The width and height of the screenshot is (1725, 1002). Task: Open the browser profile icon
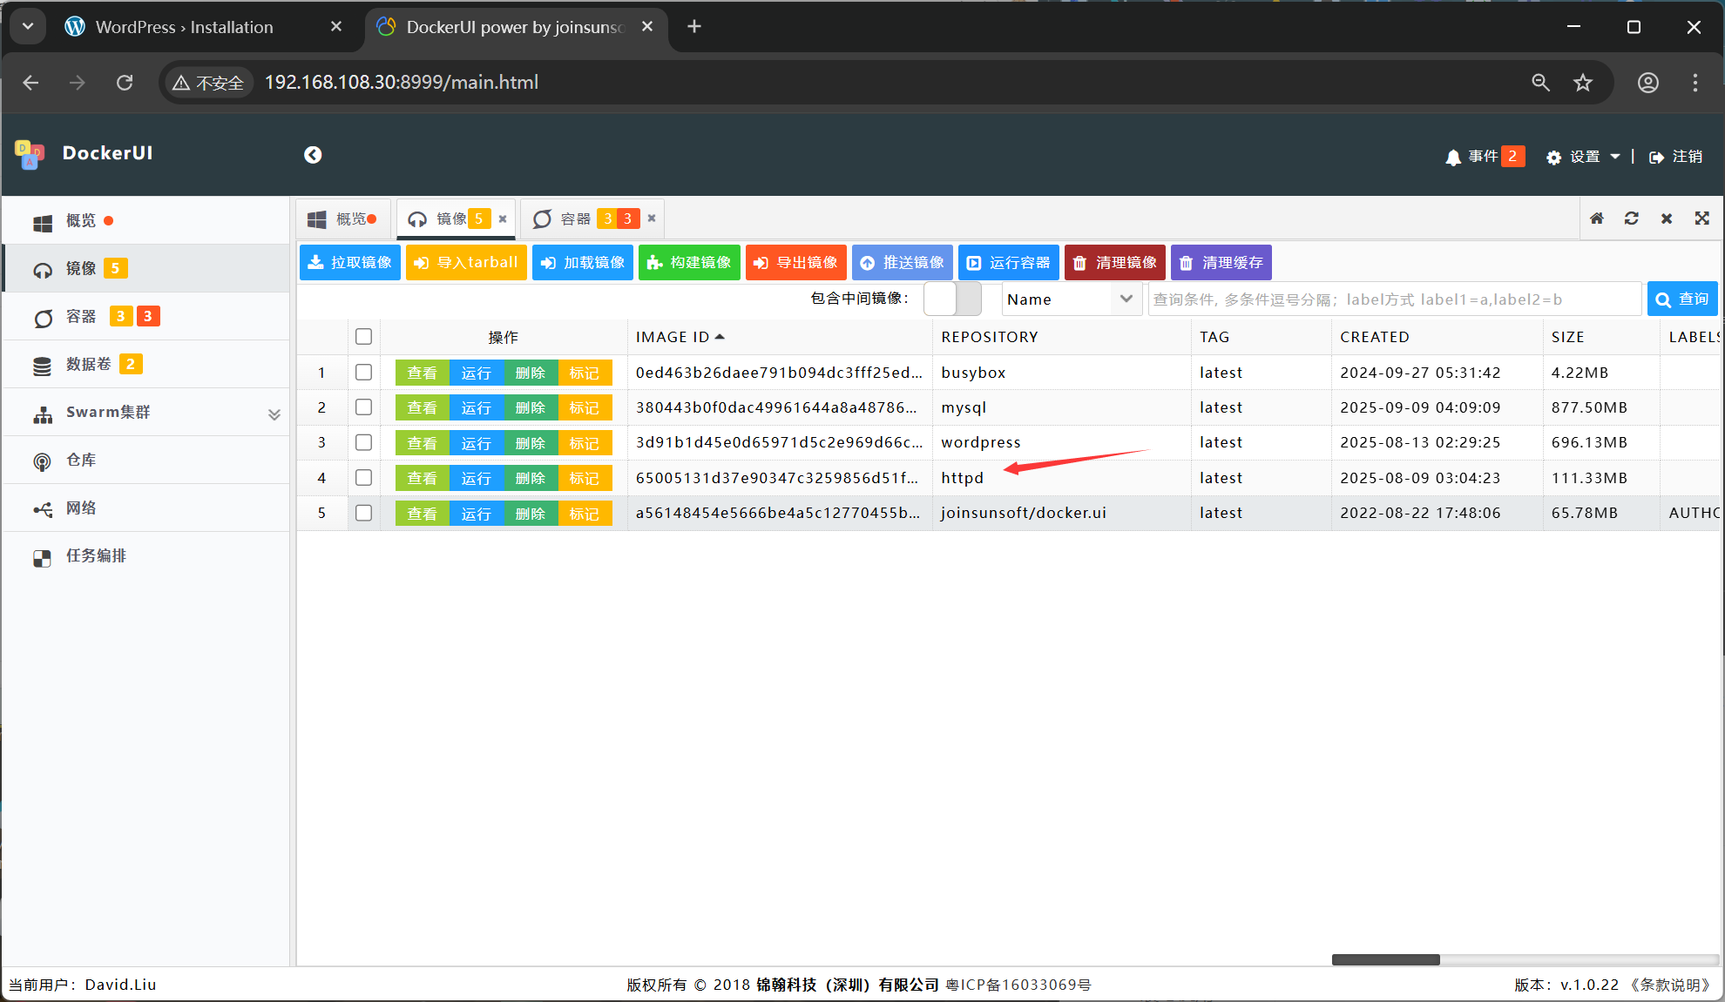[x=1647, y=83]
